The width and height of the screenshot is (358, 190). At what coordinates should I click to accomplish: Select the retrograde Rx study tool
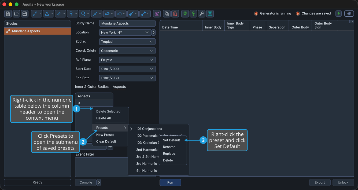point(71,14)
